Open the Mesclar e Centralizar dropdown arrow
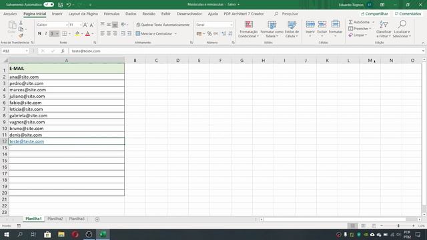This screenshot has width=427, height=240. coord(175,34)
